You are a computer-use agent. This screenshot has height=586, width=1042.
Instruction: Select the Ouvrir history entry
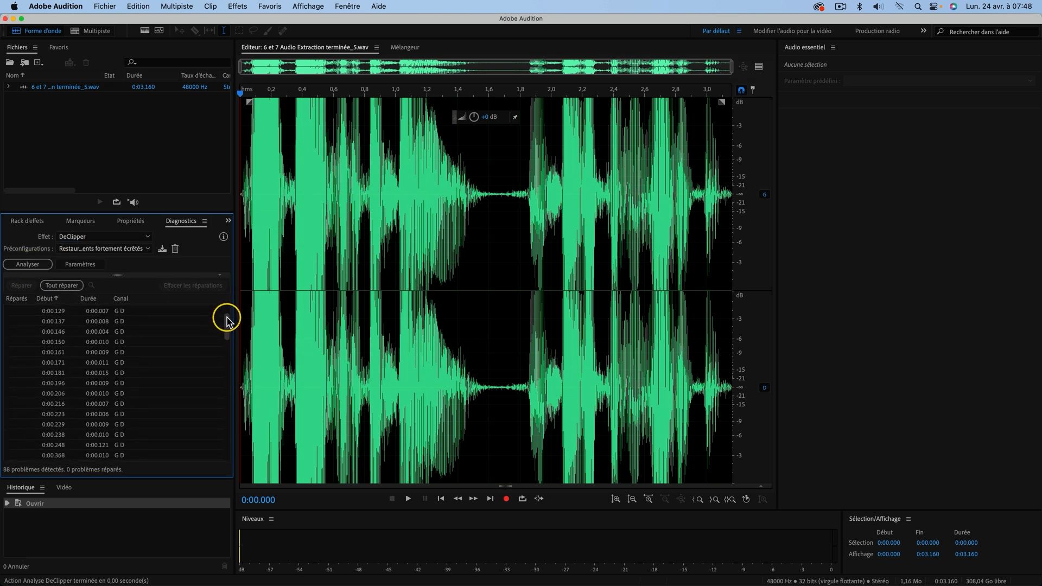[117, 504]
